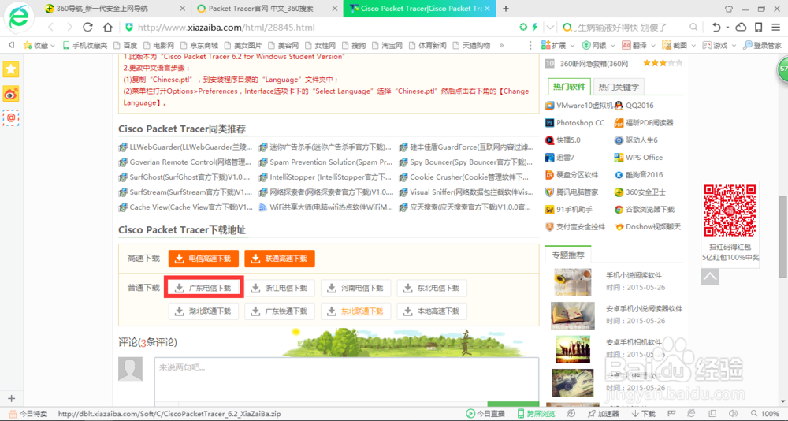Open the mail @ sidebar icon
The height and width of the screenshot is (421, 788).
pos(11,117)
